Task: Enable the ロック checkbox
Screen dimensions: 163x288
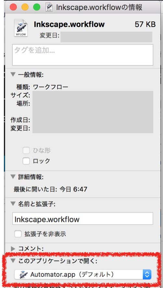Action: [x=26, y=161]
